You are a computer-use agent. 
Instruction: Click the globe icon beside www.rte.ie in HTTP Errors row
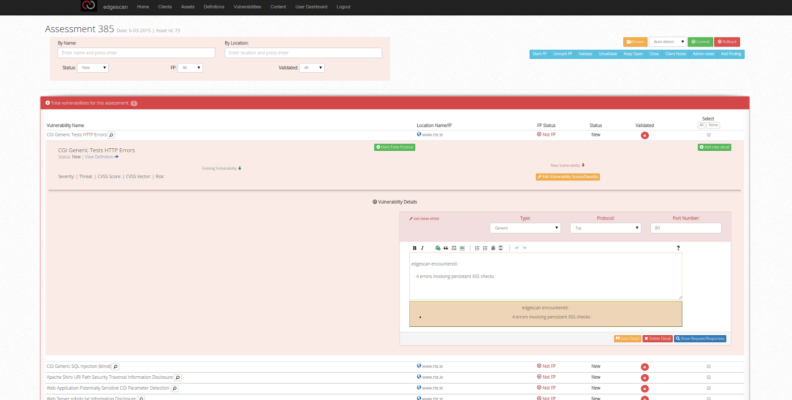(419, 134)
